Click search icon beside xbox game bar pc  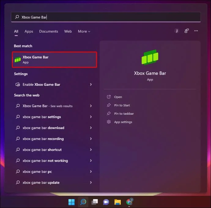coord(18,172)
